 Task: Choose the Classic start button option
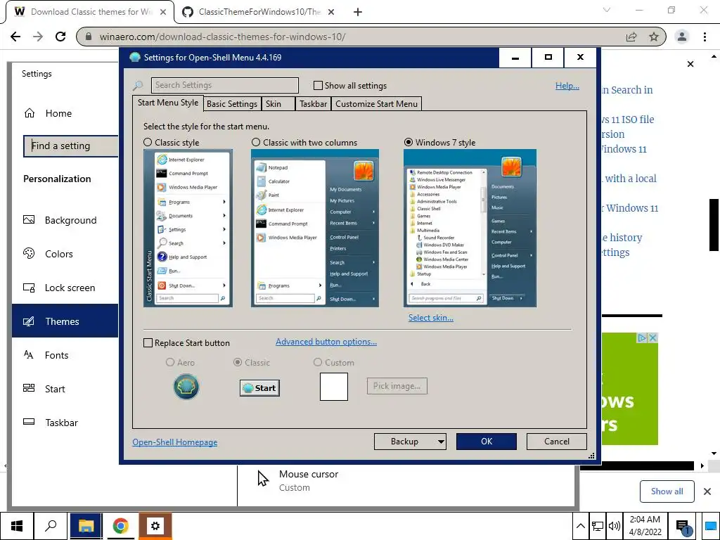pyautogui.click(x=238, y=362)
